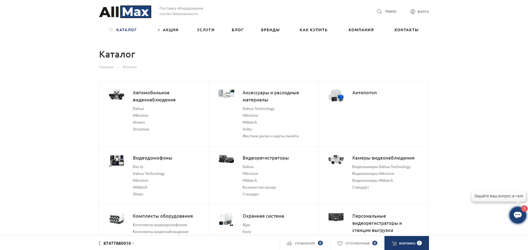
Task: Open Видеокамеры Dahua Technology link
Action: 381,167
